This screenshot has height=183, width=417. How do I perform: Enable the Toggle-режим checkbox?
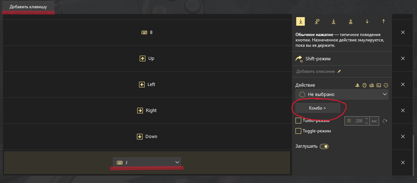298,131
